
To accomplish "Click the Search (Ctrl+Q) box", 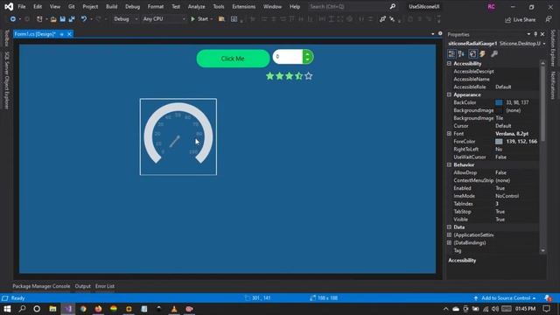I will coord(353,6).
